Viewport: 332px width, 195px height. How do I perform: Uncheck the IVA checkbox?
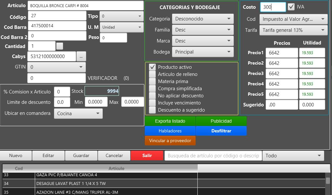291,7
